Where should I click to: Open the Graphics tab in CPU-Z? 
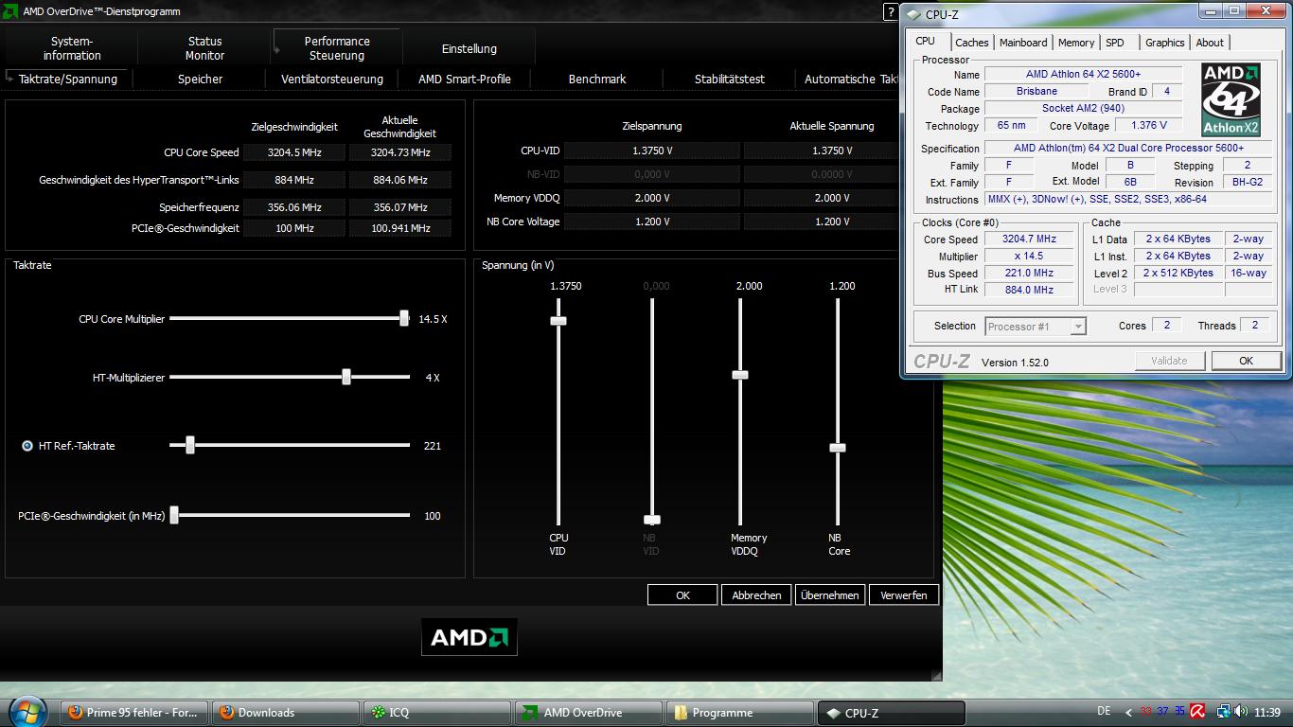(1164, 43)
